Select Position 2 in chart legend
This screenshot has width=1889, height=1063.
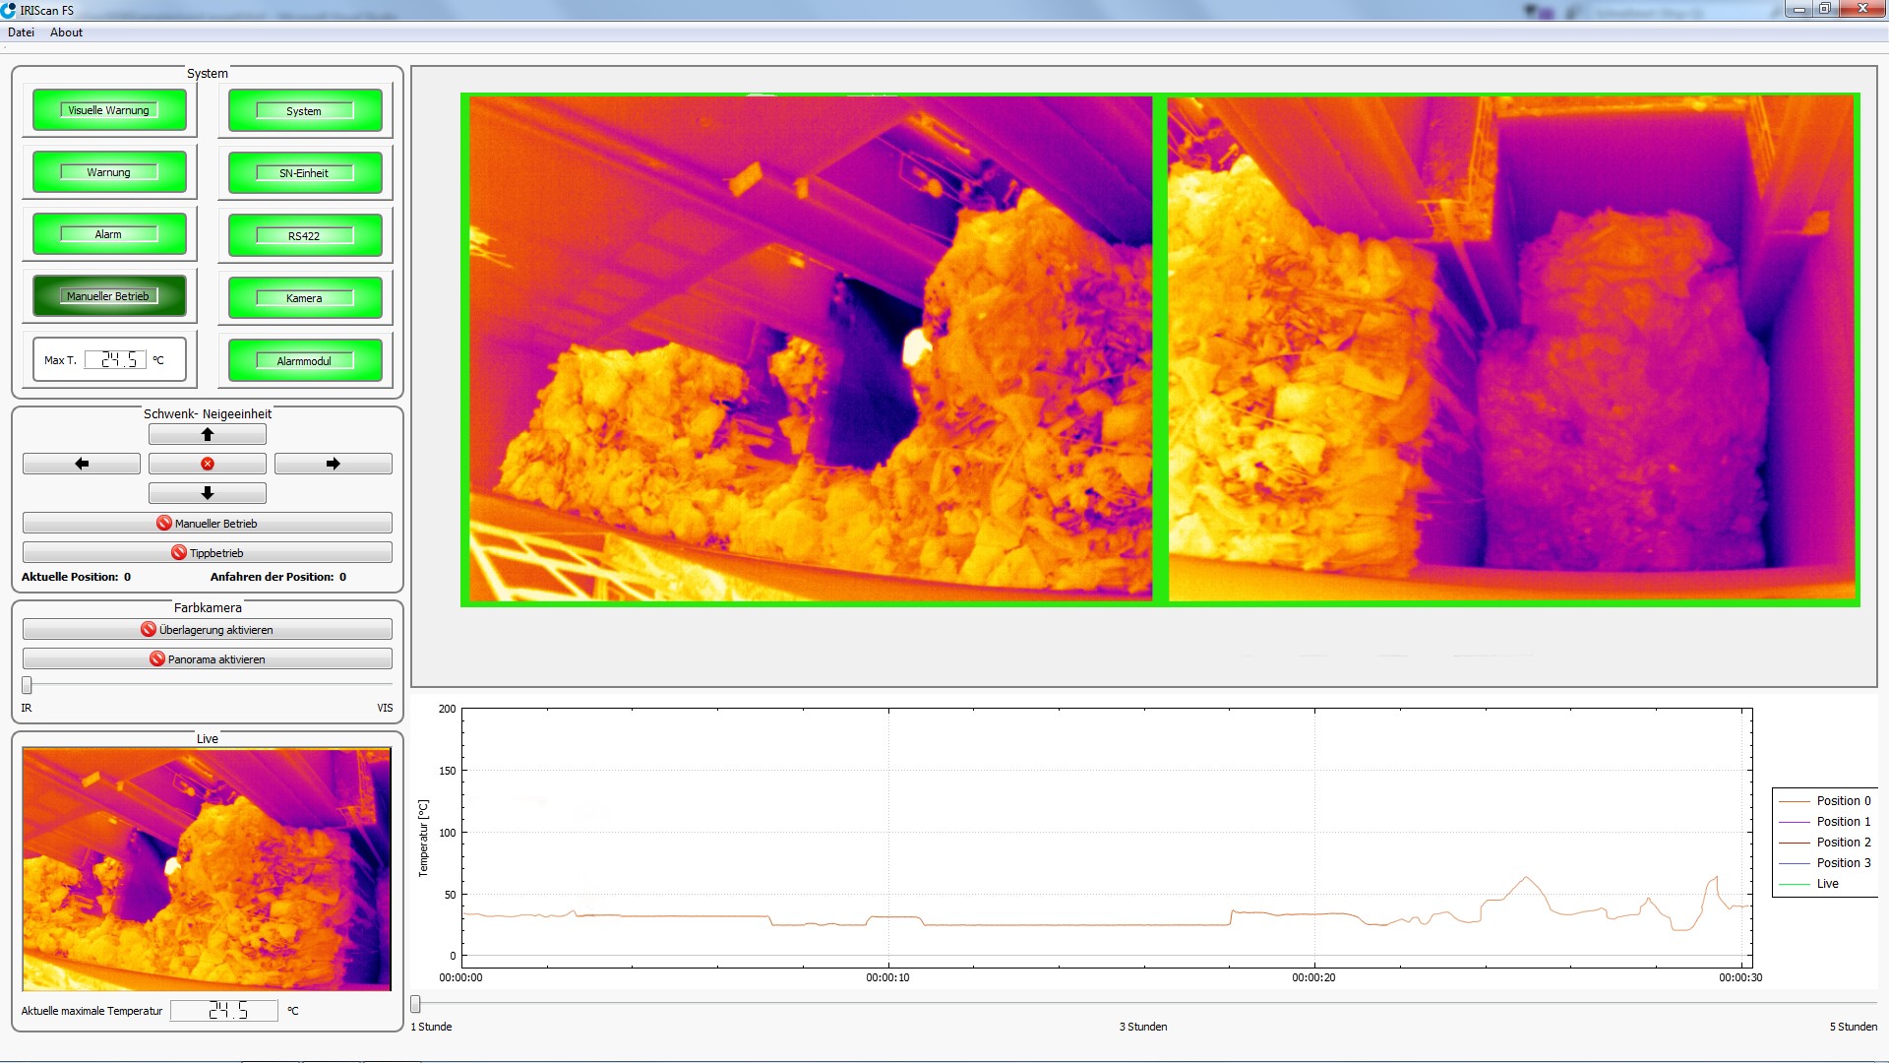coord(1843,843)
